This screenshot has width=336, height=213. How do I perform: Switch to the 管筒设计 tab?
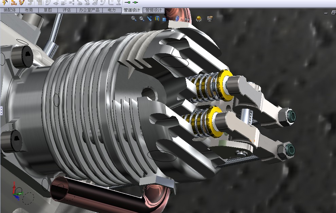click(x=154, y=10)
